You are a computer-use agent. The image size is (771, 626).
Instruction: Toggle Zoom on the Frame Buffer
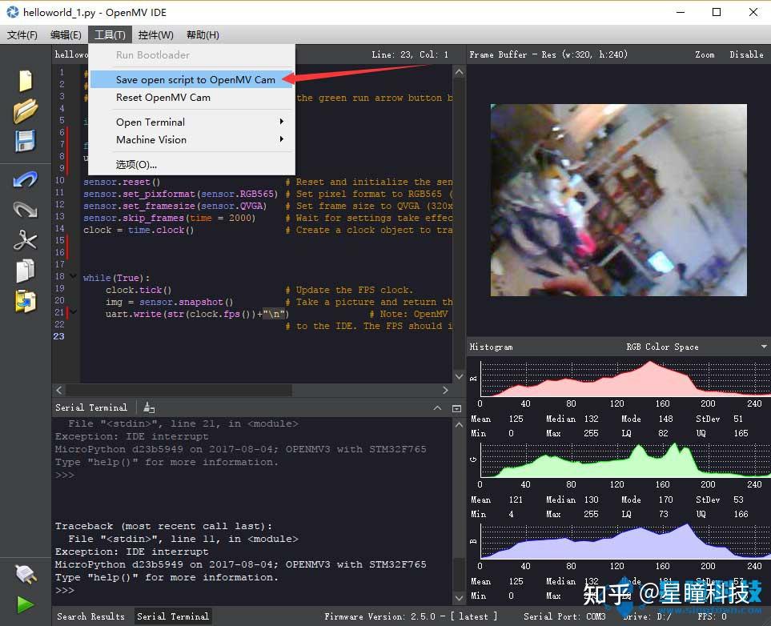coord(705,54)
